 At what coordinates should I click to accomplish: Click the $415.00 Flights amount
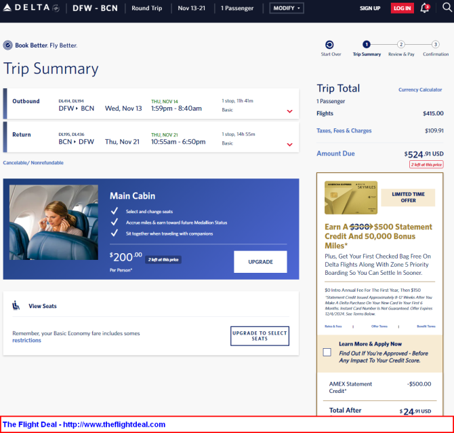[433, 113]
